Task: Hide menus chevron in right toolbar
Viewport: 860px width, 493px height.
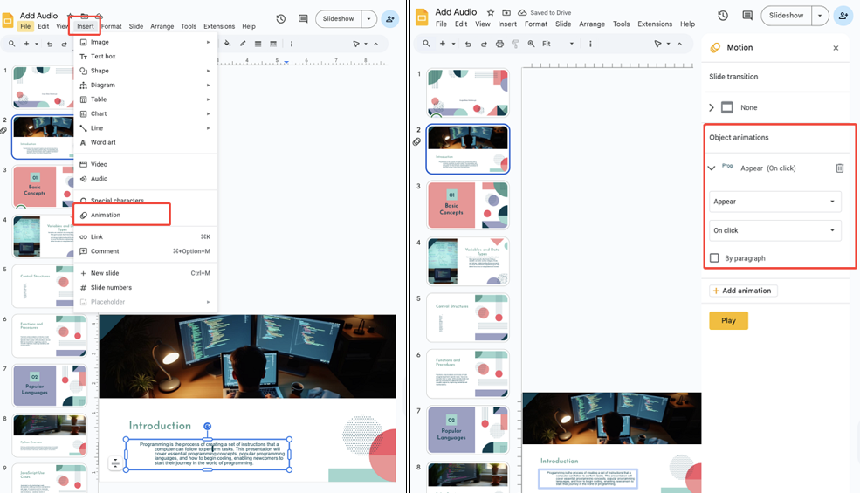Action: coord(679,44)
